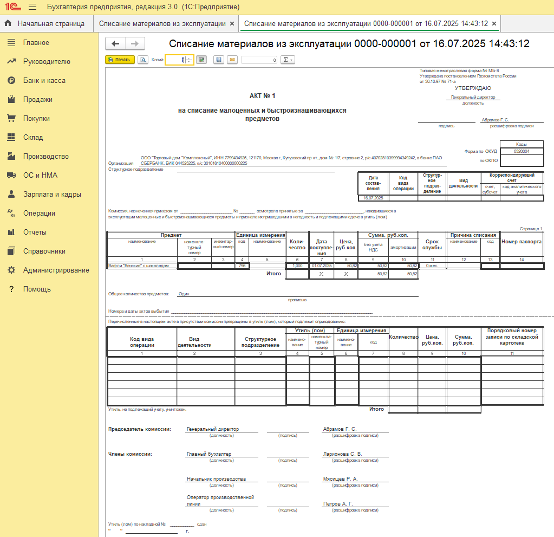Image resolution: width=554 pixels, height=537 pixels.
Task: Click the Печать button
Action: click(x=120, y=60)
